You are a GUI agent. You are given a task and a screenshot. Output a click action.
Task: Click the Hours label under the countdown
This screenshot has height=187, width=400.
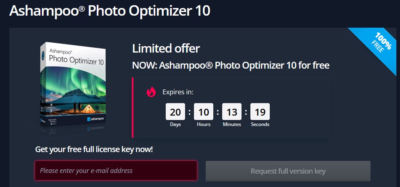click(204, 124)
